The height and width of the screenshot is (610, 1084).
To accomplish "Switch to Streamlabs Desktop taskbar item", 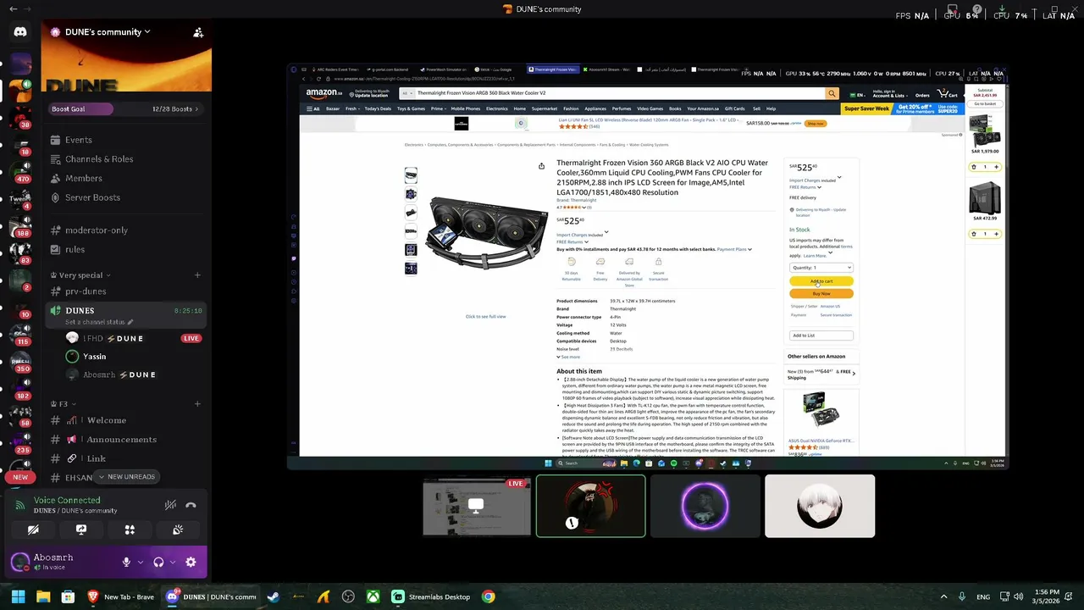I will click(432, 596).
